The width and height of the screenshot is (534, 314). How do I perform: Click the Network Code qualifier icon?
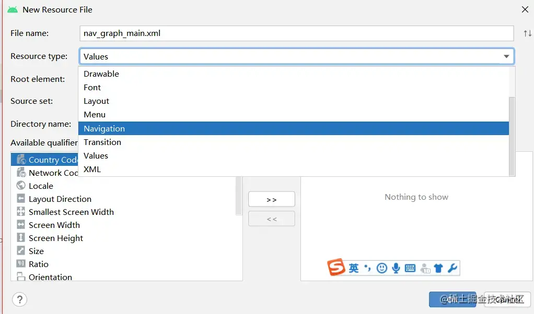coord(21,172)
